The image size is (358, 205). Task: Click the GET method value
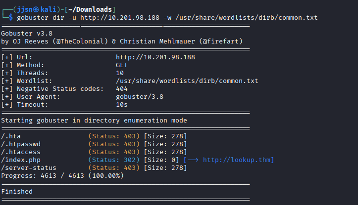(122, 65)
